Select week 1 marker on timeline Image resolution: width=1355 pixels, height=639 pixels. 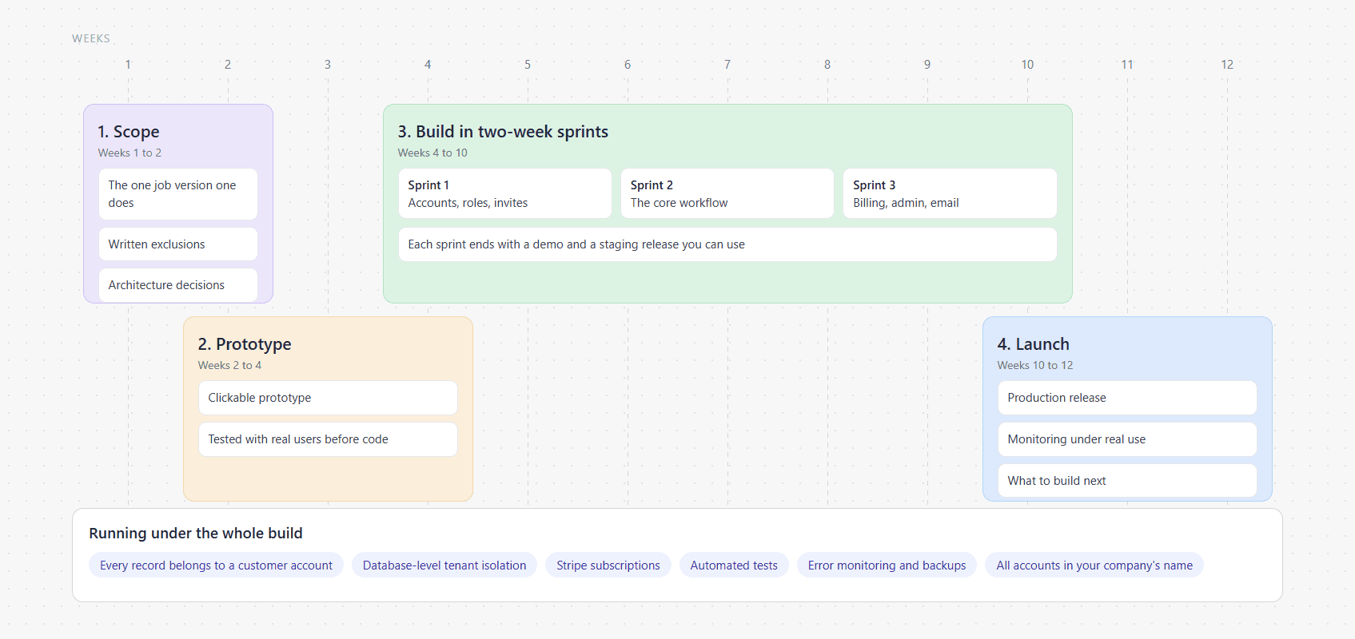[128, 65]
